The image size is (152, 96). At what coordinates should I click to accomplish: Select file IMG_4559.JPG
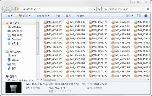coord(75,76)
